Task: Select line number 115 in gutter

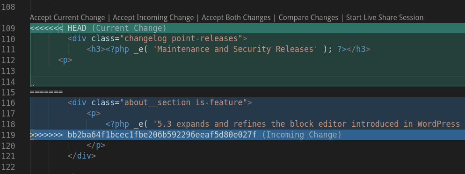Action: [8, 93]
